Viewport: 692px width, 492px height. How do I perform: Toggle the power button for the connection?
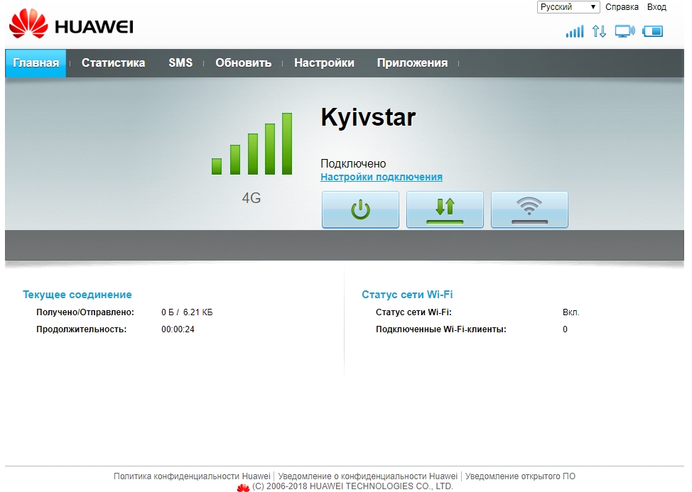pyautogui.click(x=360, y=209)
